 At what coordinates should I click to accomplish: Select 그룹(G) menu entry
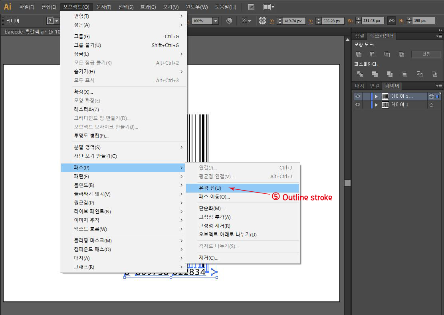(x=124, y=36)
